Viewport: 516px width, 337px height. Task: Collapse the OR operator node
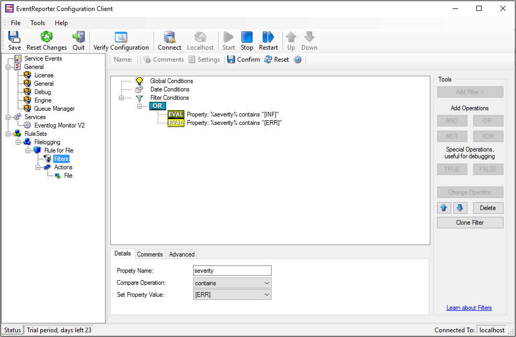click(x=139, y=106)
